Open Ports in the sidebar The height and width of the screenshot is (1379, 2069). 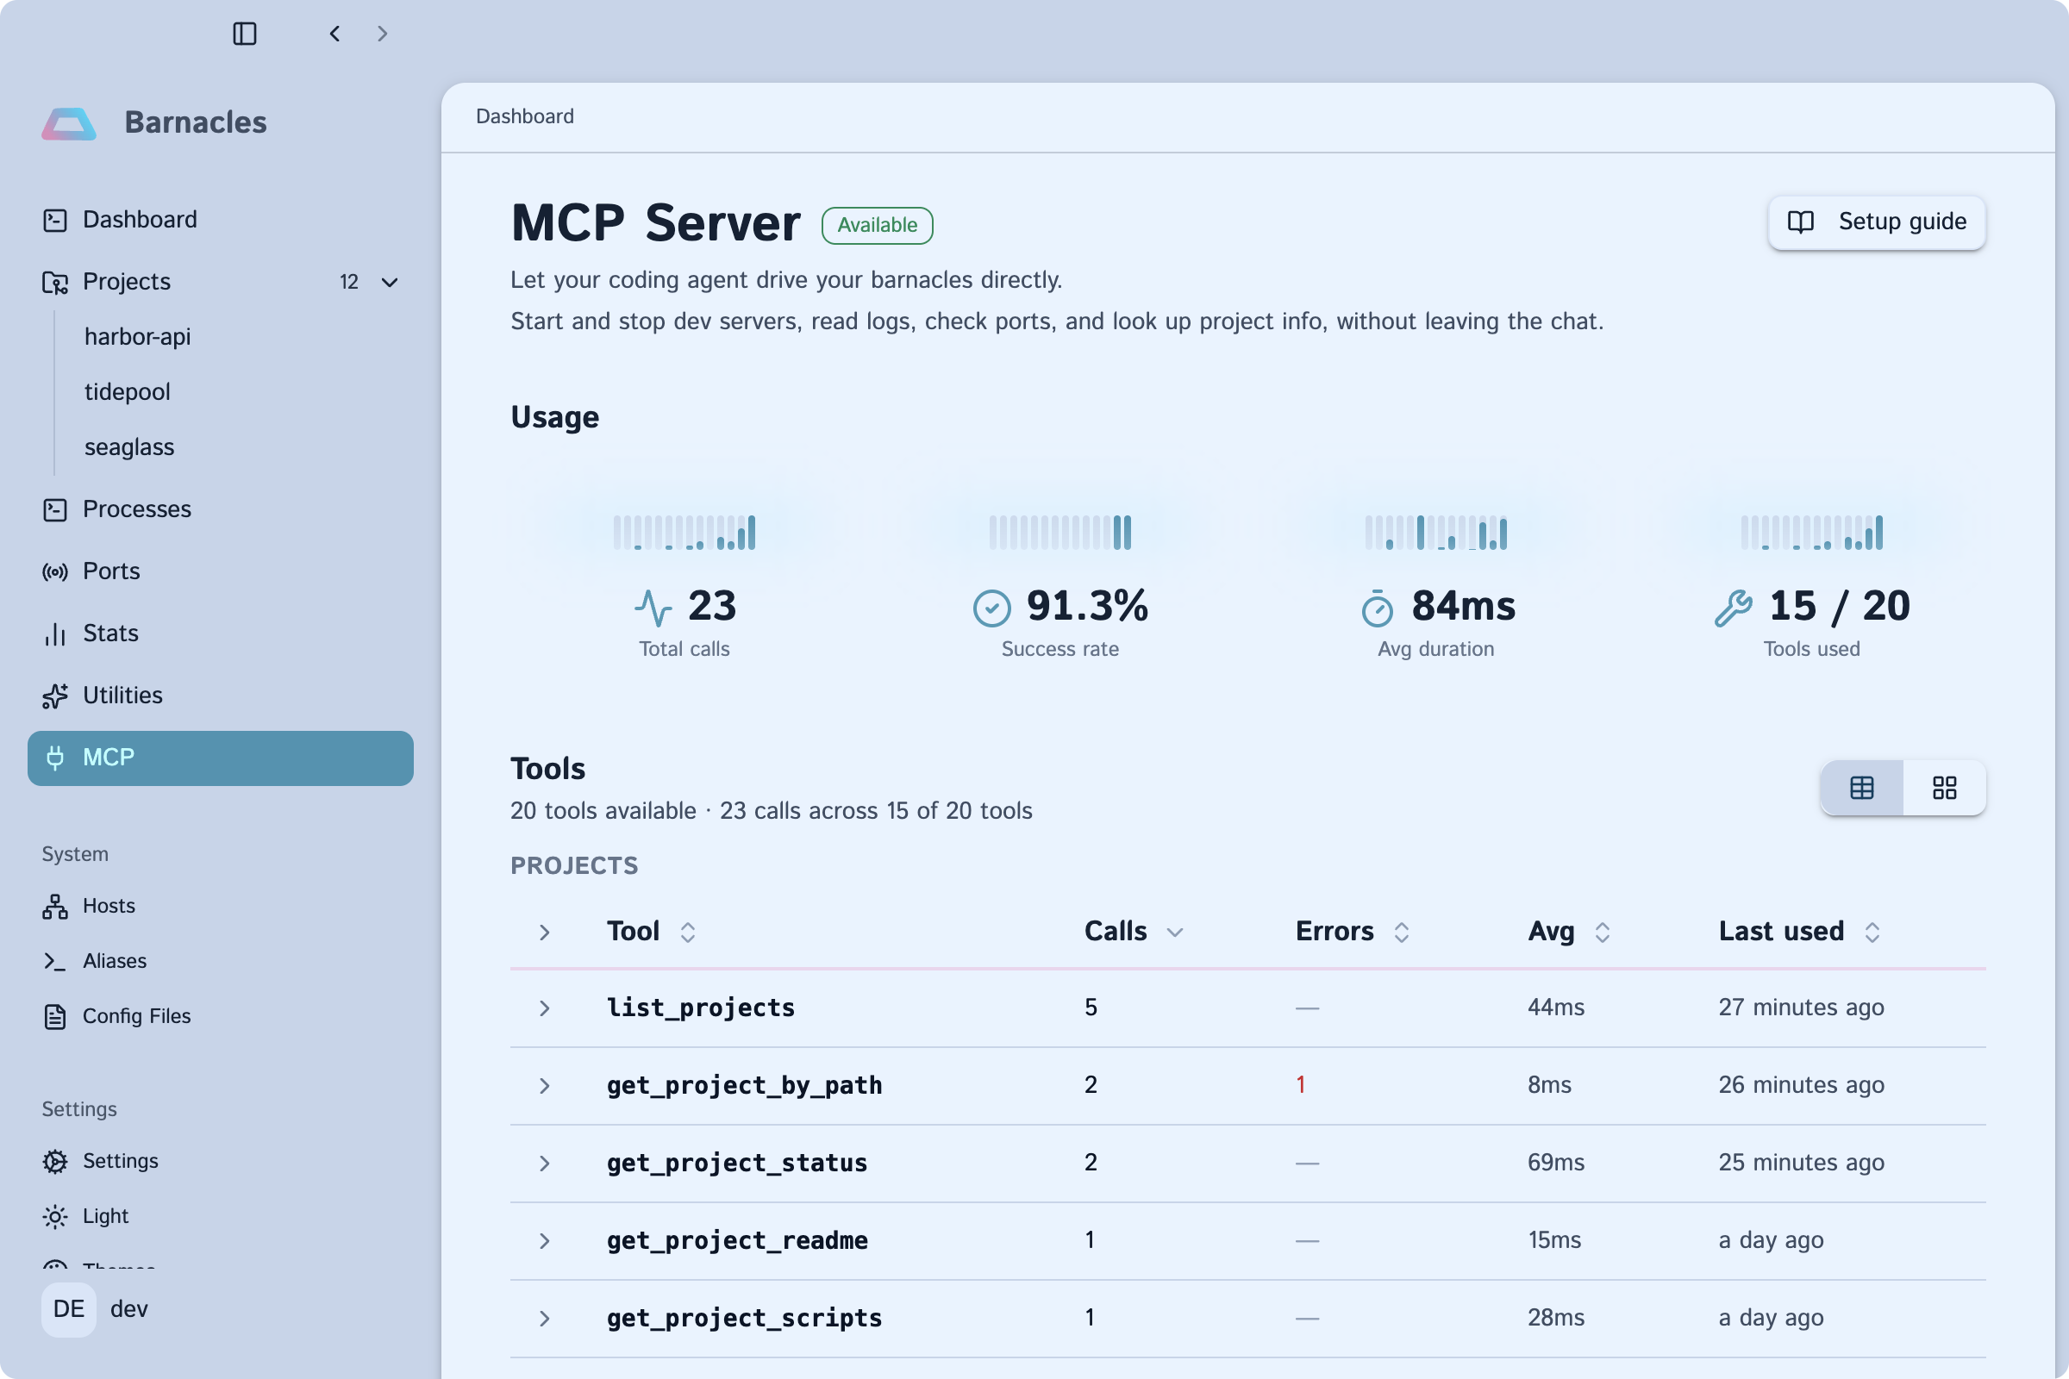[x=220, y=571]
